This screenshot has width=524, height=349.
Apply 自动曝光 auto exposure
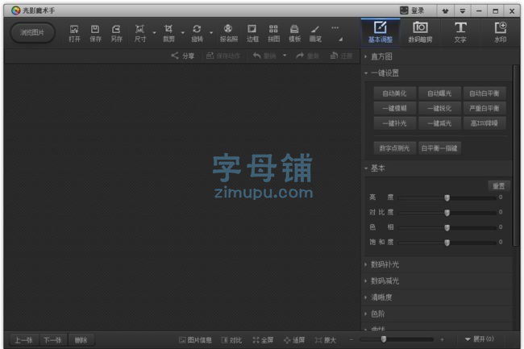439,93
